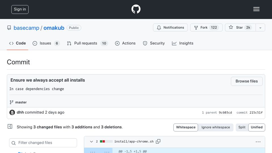Open the dhh author link
Screen dimensions: 272x153
(20, 112)
